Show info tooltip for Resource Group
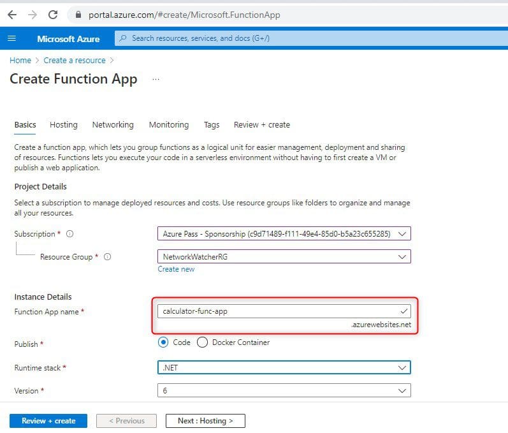 pos(107,257)
